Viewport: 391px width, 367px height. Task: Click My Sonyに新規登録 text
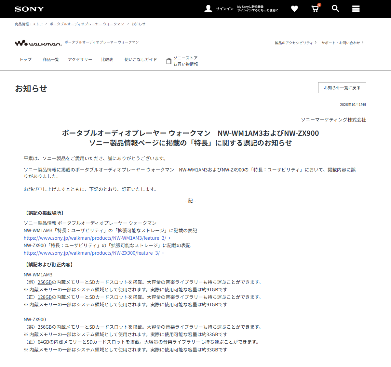coord(250,7)
